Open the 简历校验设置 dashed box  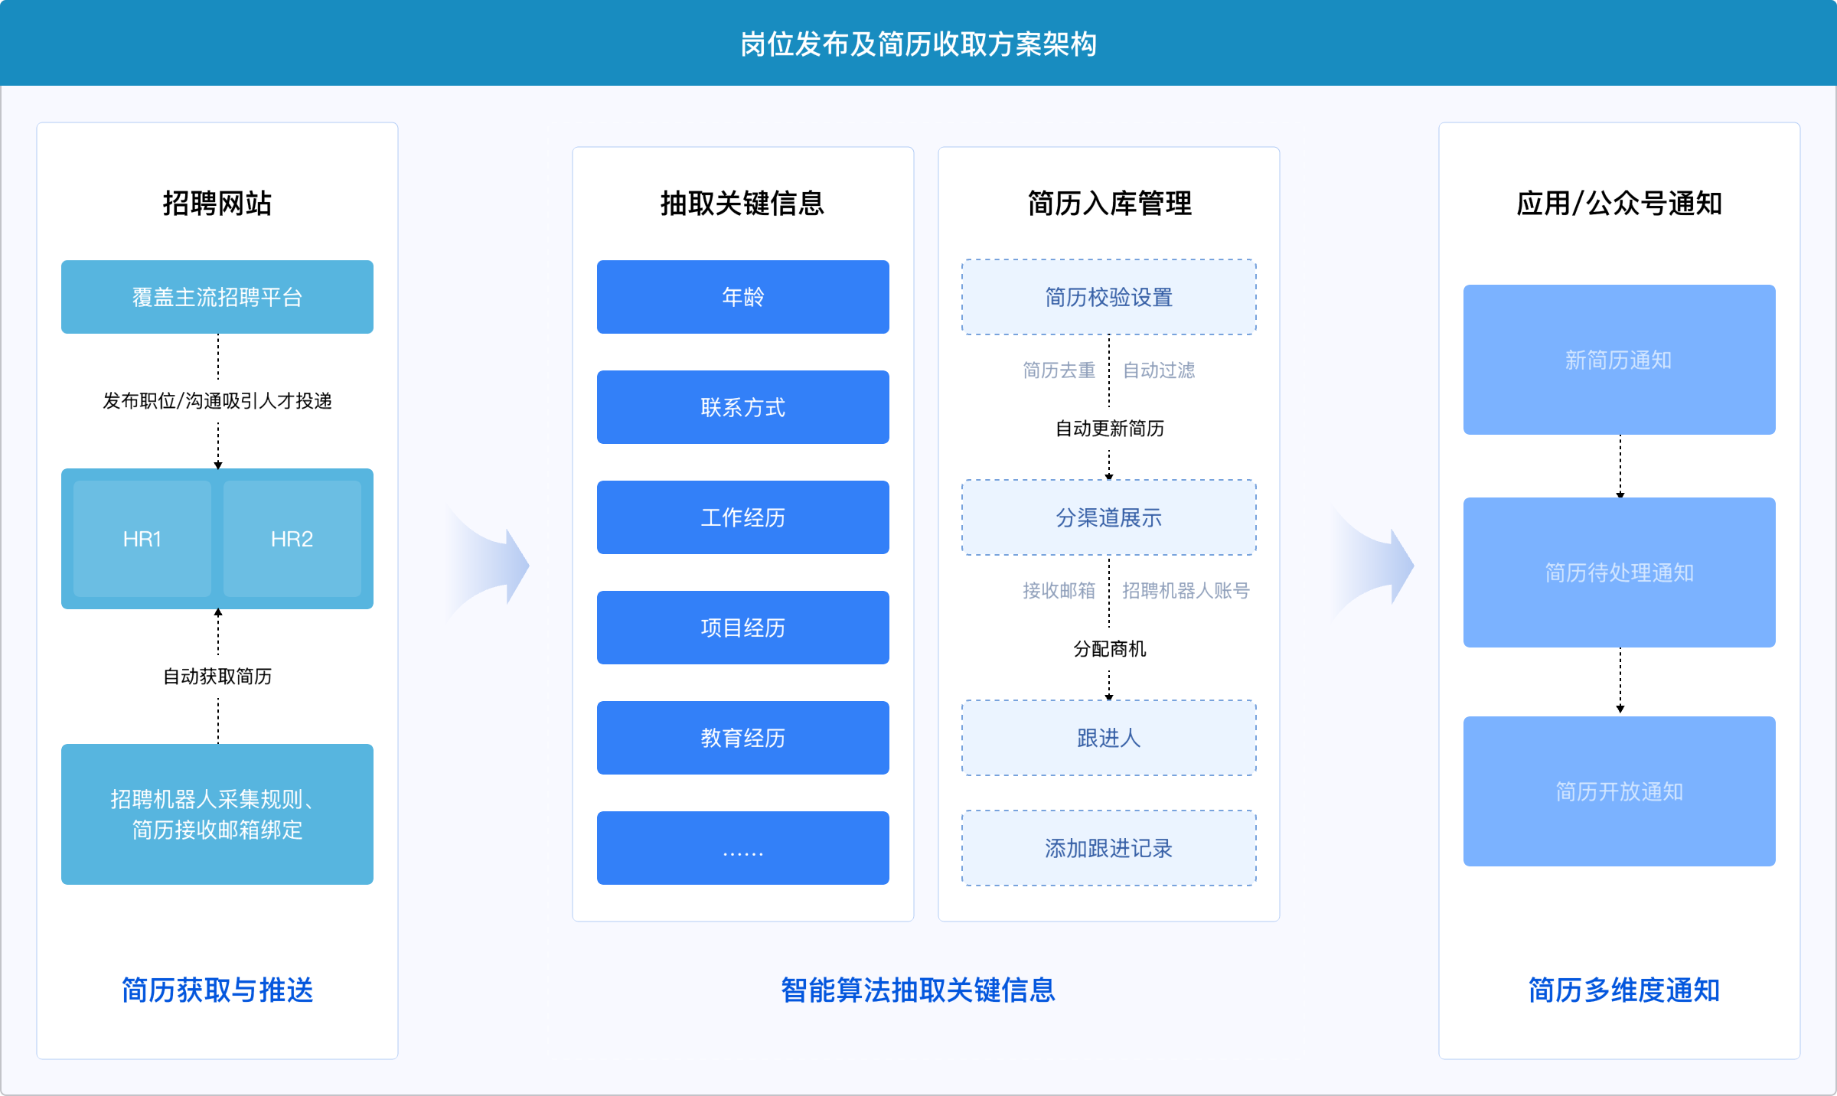point(1108,297)
